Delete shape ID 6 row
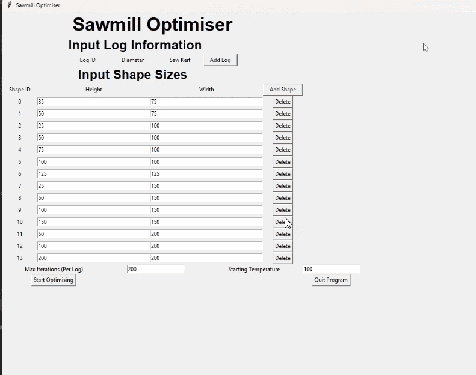Image resolution: width=476 pixels, height=375 pixels. (282, 174)
